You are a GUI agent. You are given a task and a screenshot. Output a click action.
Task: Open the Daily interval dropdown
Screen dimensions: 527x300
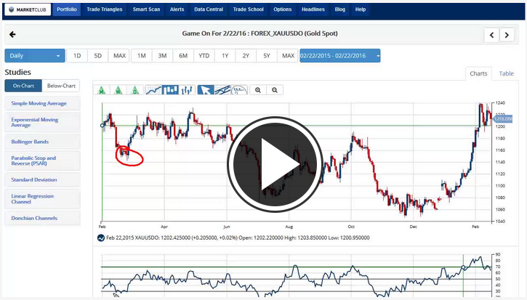tap(34, 56)
